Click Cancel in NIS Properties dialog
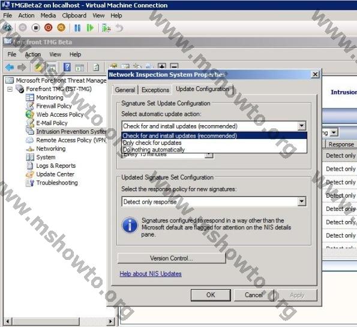Screen dimensions: 357x327 pyautogui.click(x=254, y=295)
